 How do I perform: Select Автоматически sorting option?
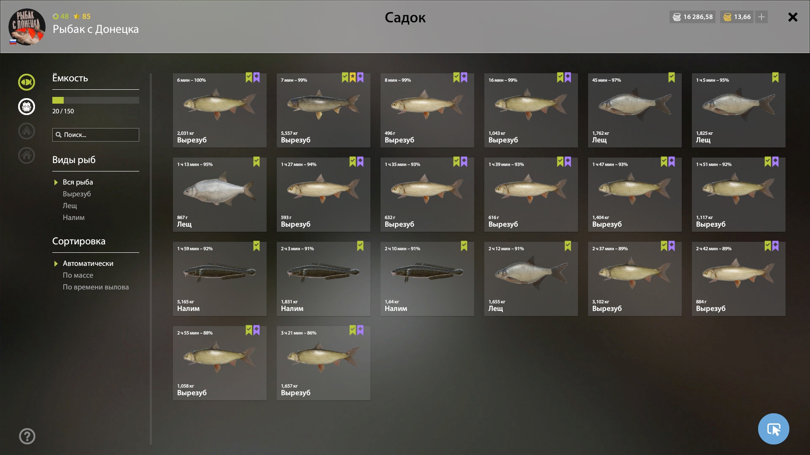pyautogui.click(x=88, y=263)
